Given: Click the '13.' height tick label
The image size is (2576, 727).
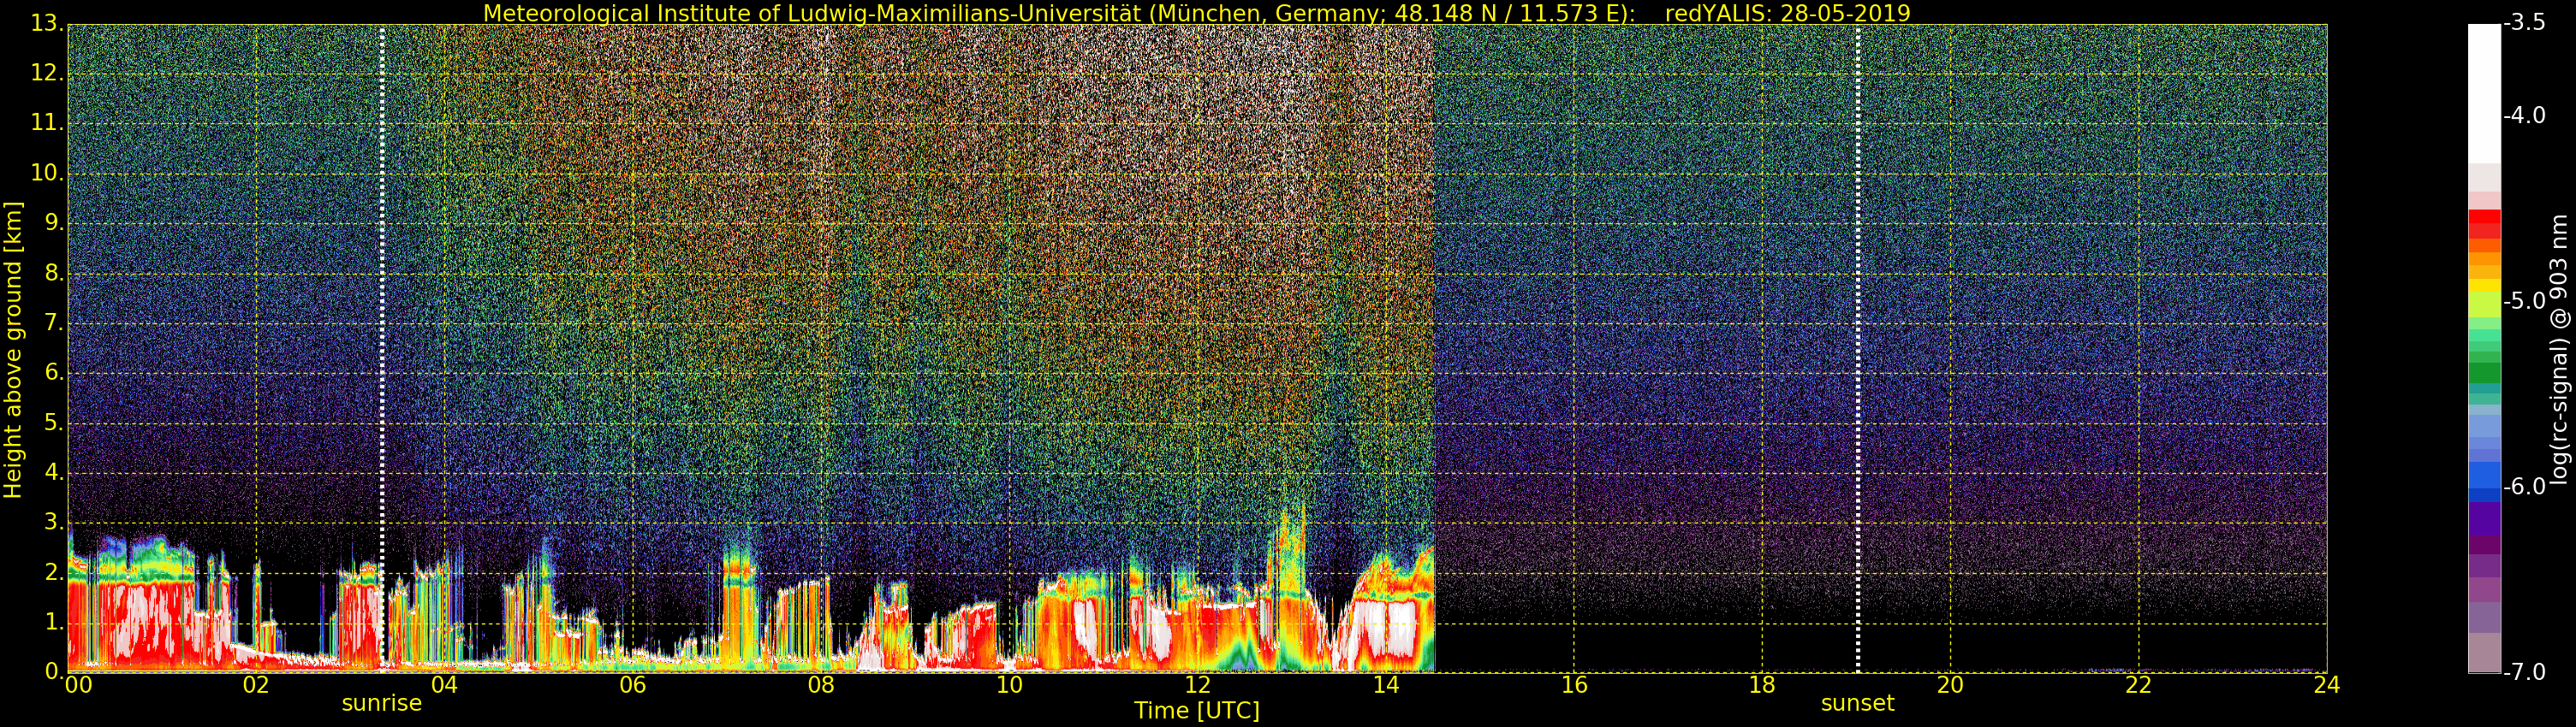Looking at the screenshot, I should coord(46,23).
